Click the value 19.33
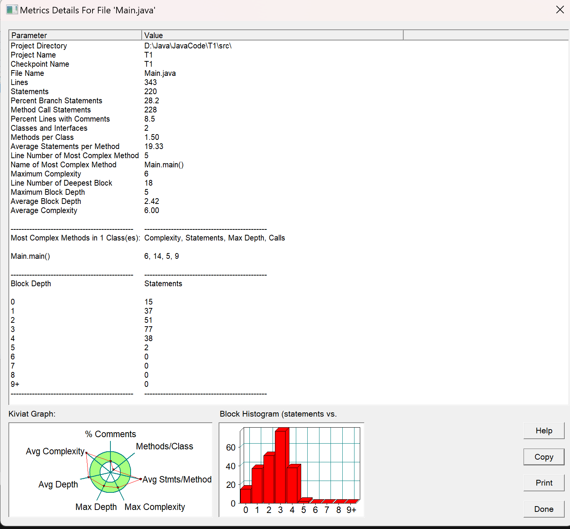 coord(154,146)
